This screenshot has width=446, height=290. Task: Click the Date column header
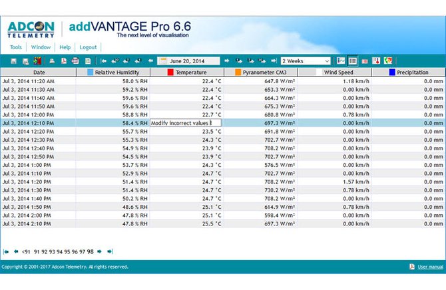[39, 72]
